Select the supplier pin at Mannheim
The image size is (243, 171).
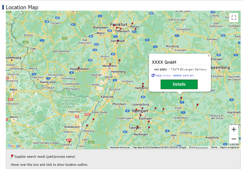point(110,64)
